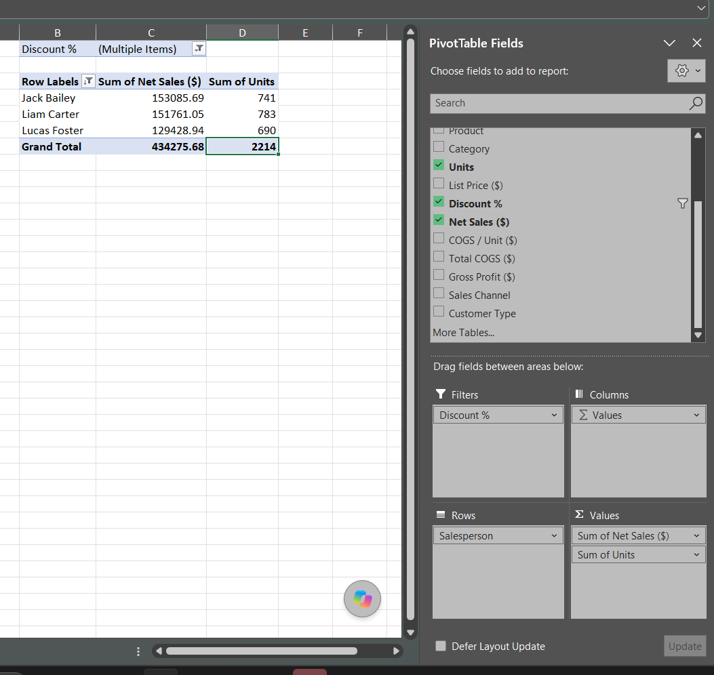Select the Grand Total label cell
This screenshot has height=675, width=714.
click(x=58, y=146)
